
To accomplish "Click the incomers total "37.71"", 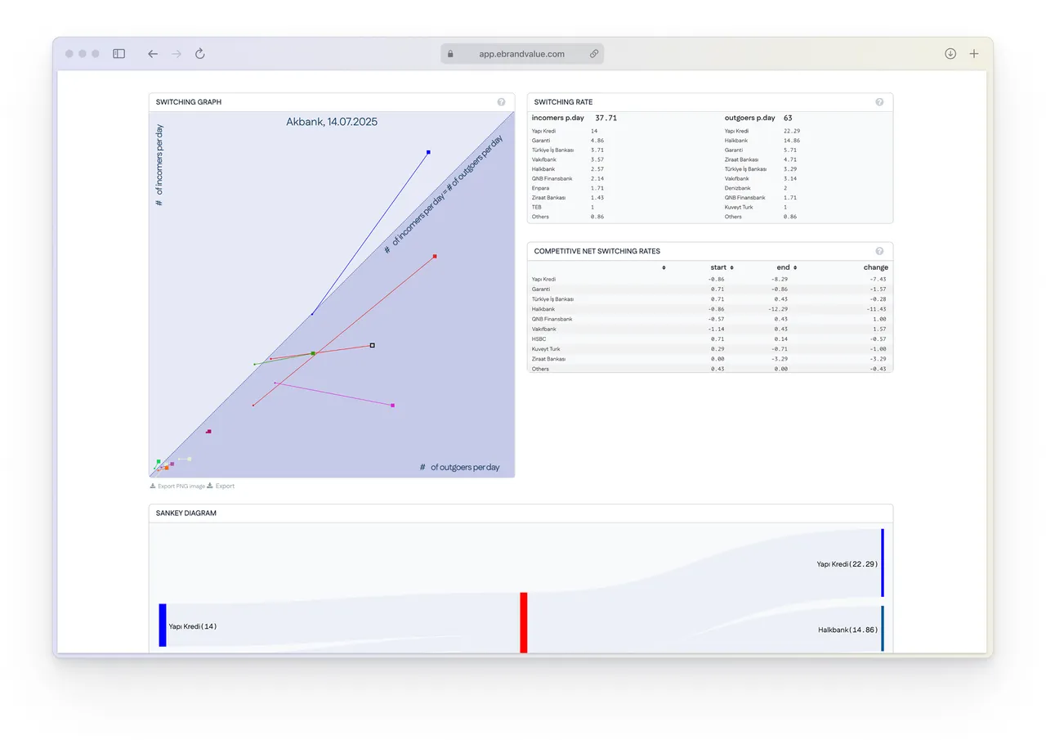I will [x=606, y=118].
